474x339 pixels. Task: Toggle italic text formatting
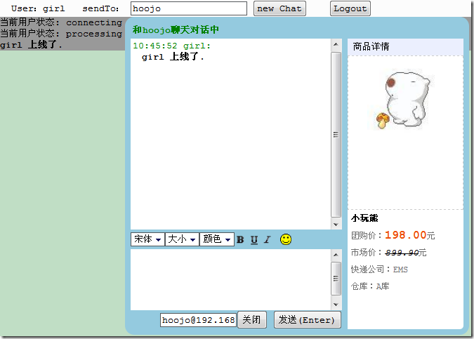coord(267,239)
